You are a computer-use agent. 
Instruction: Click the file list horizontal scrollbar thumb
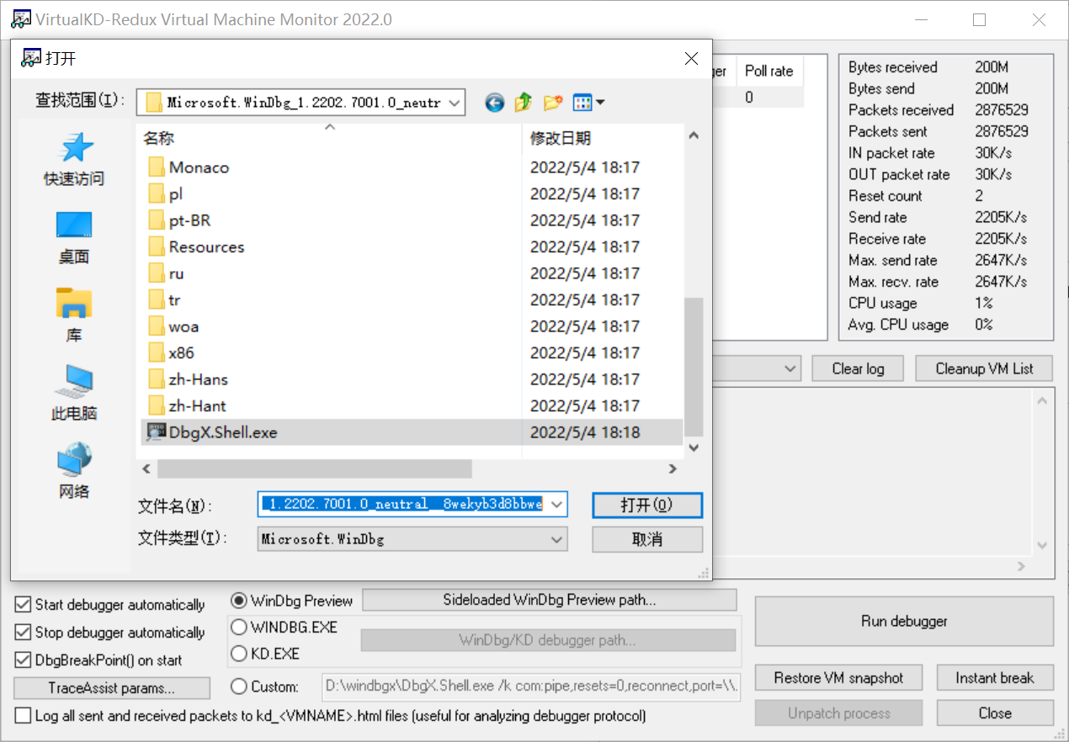(314, 469)
